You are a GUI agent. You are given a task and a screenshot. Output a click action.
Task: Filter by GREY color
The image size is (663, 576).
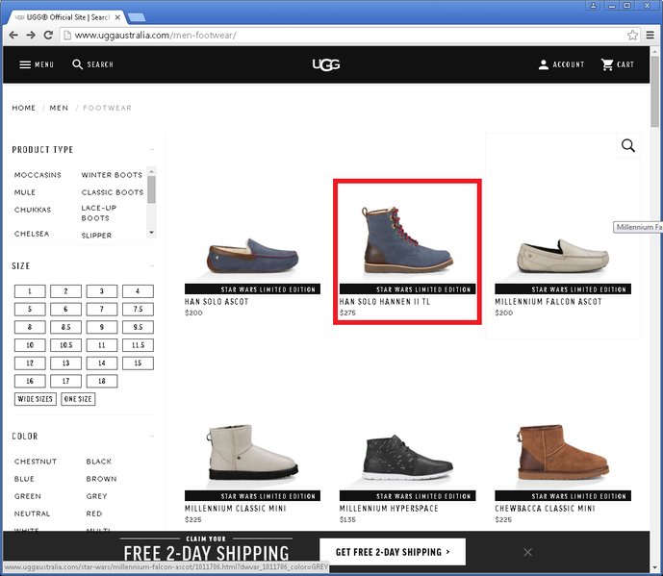click(97, 496)
